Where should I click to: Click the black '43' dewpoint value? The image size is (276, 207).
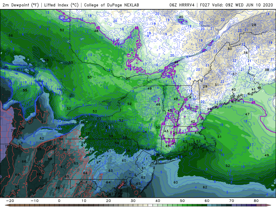tap(166, 131)
